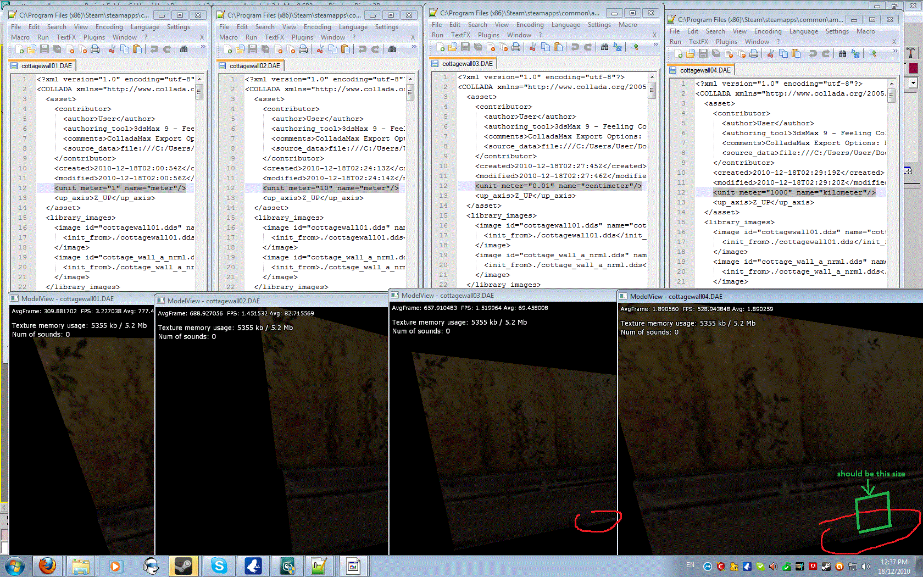Click Zoom In icon in cottagewall03.DAE toolbar
The image size is (923, 577).
tap(635, 47)
